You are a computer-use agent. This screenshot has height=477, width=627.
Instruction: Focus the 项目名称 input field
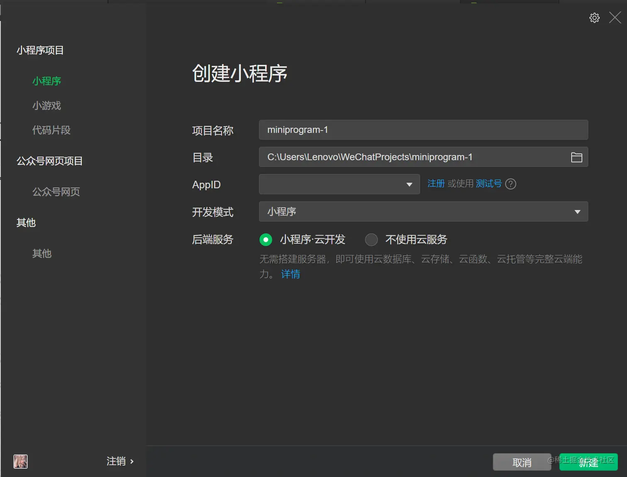423,130
